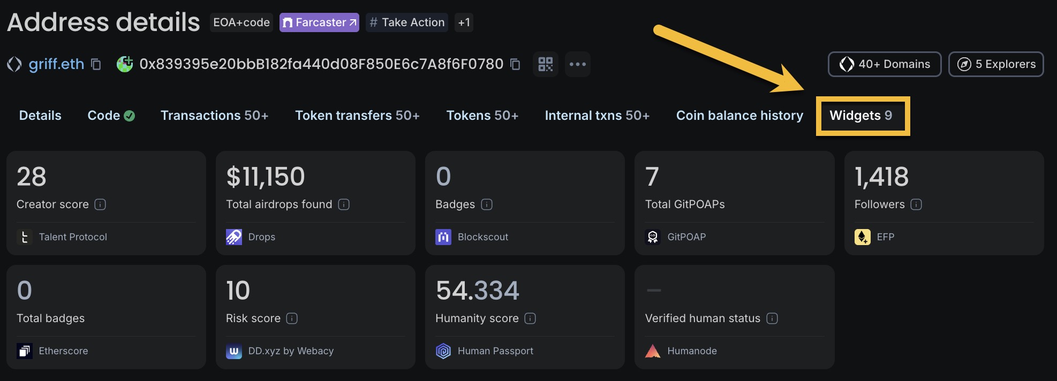Switch to the Widgets tab

pyautogui.click(x=861, y=116)
